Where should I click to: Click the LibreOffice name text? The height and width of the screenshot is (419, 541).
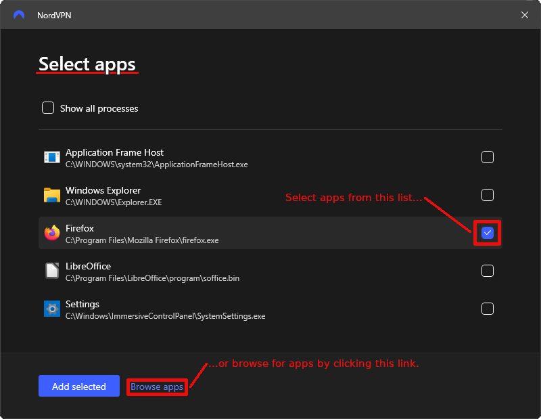coord(88,266)
